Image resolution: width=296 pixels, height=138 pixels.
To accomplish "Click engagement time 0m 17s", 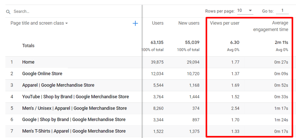I will 281,131.
